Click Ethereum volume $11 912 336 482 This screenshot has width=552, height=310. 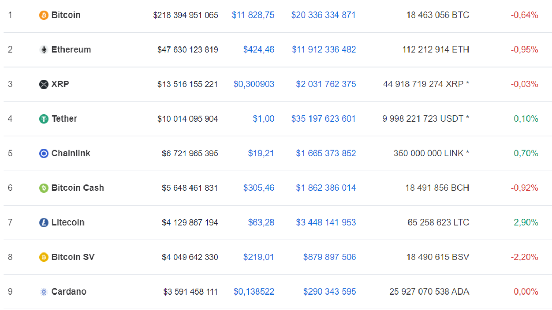coord(324,50)
